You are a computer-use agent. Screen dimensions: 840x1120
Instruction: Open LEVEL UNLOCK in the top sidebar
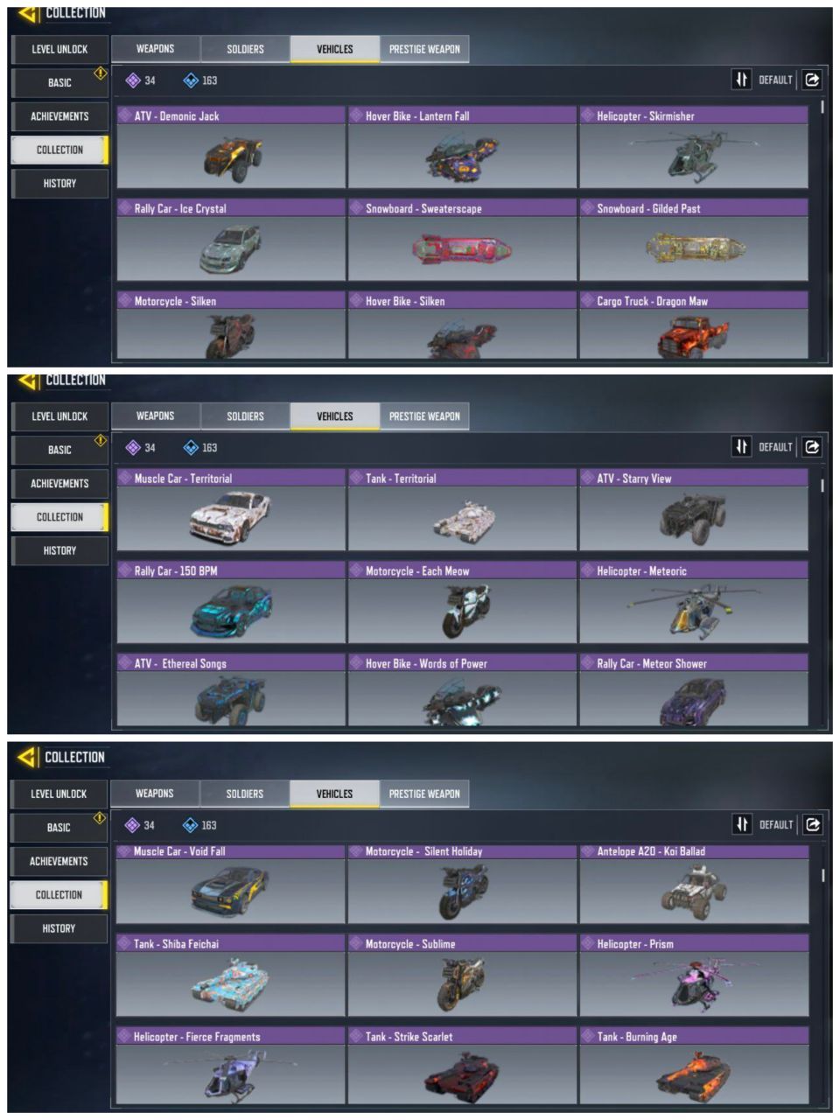(x=59, y=49)
